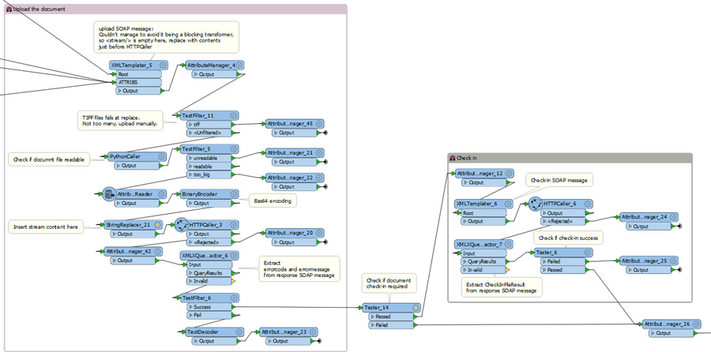The height and width of the screenshot is (352, 711).
Task: Open HTTPCaller_3 parameters gear
Action: pos(234,225)
